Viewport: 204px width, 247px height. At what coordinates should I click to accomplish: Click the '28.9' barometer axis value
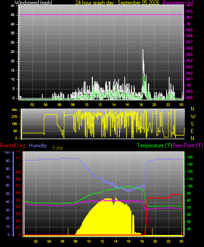tap(189, 91)
